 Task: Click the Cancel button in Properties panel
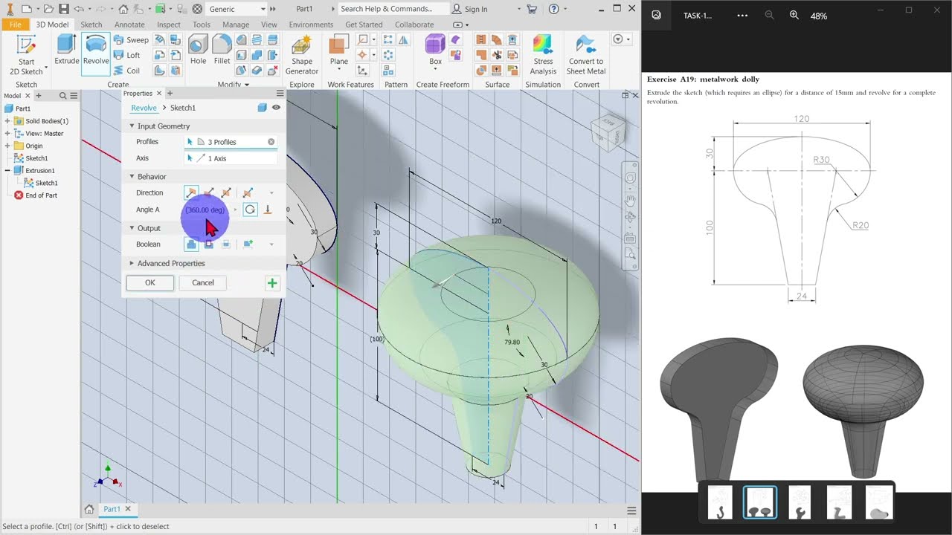[x=203, y=282]
